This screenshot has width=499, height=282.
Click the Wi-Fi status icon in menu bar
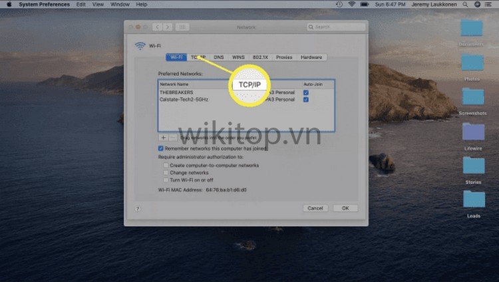click(351, 4)
